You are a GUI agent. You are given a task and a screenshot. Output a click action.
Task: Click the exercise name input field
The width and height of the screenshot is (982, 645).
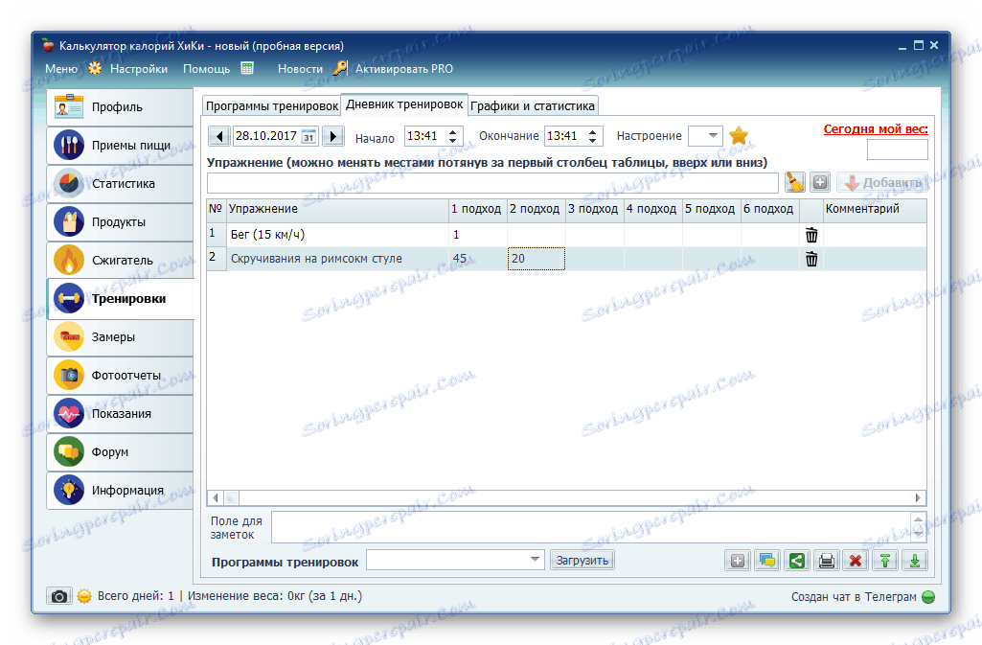(x=492, y=183)
